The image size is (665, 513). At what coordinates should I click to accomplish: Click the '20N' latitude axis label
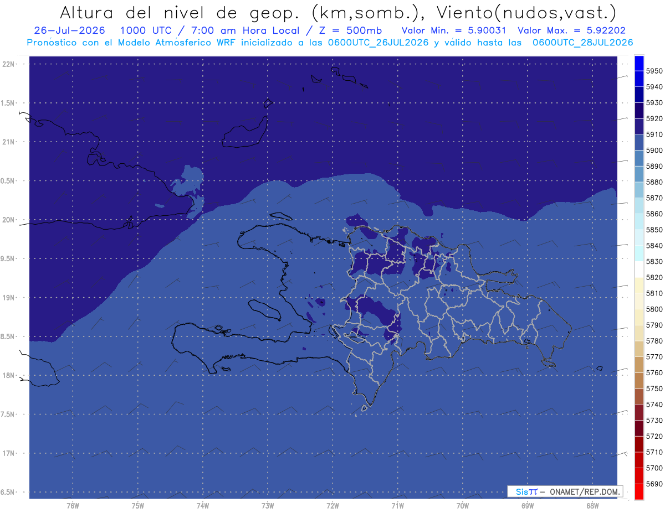[x=8, y=220]
